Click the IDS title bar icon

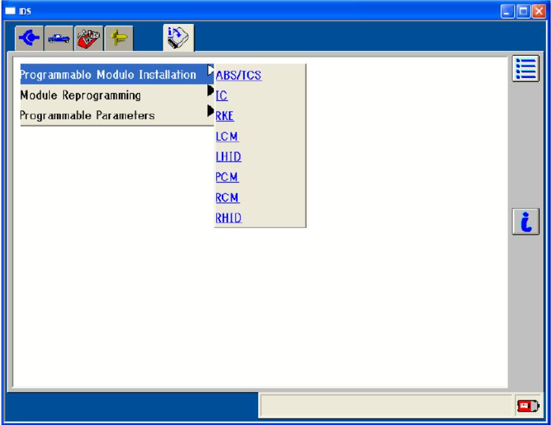[11, 11]
